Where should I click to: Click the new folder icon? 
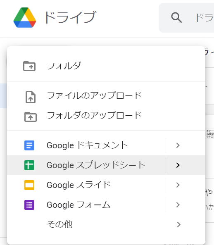pos(29,66)
